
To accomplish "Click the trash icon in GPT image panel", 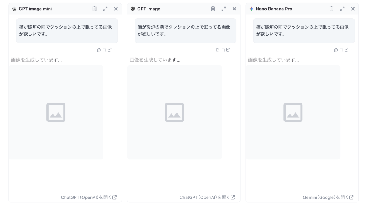I will click(x=213, y=9).
